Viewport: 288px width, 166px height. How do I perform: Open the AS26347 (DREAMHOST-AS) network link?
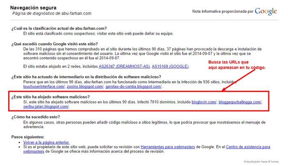[x=124, y=66]
